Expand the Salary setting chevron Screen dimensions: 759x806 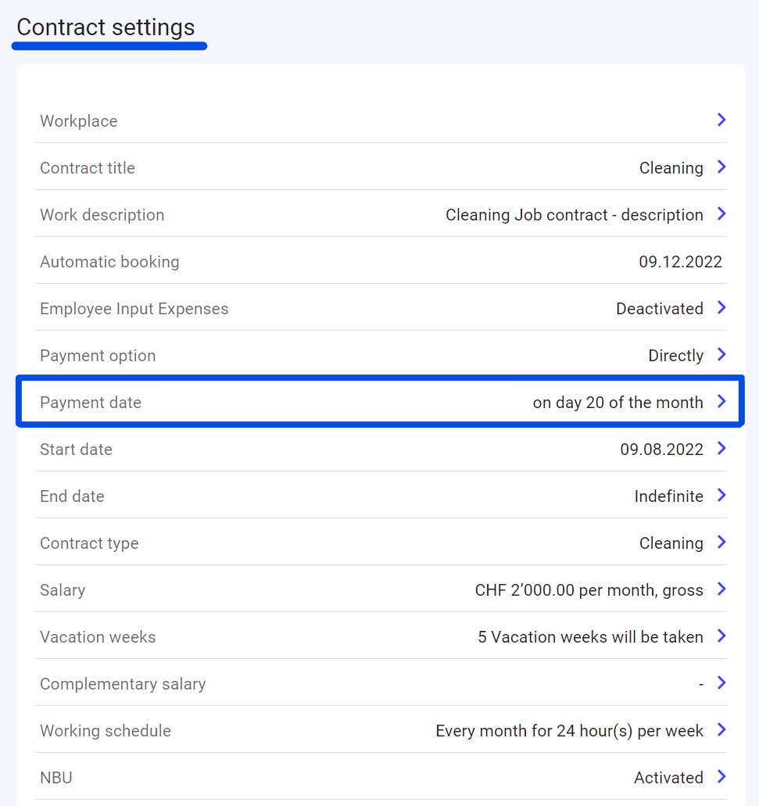tap(721, 589)
